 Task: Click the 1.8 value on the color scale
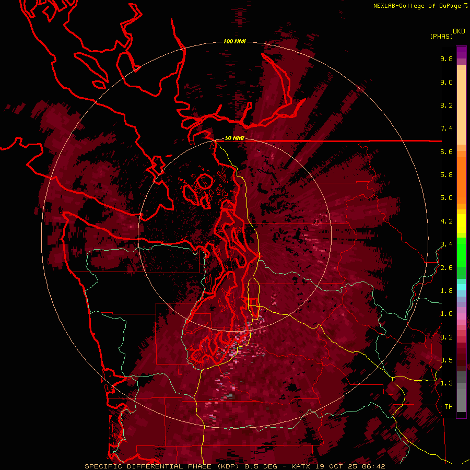(446, 291)
